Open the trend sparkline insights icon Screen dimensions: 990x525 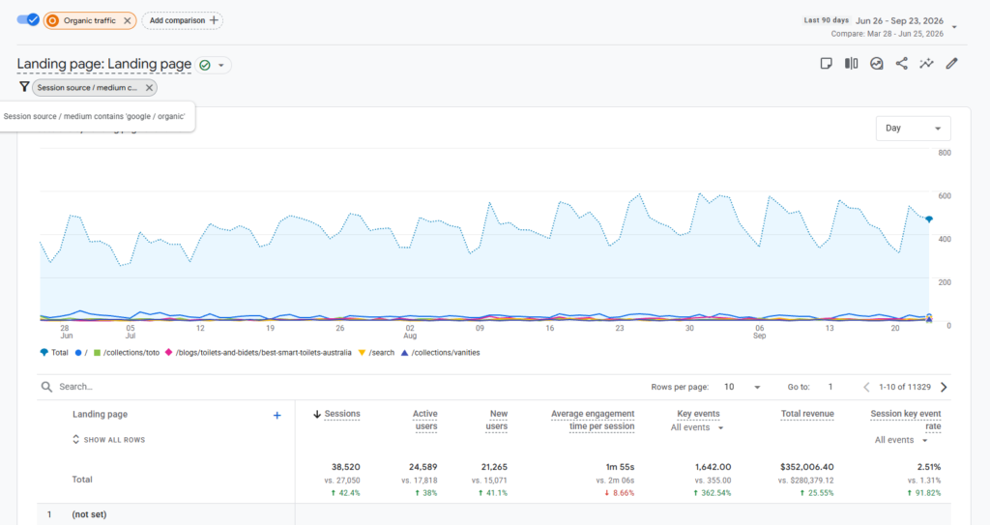tap(926, 63)
